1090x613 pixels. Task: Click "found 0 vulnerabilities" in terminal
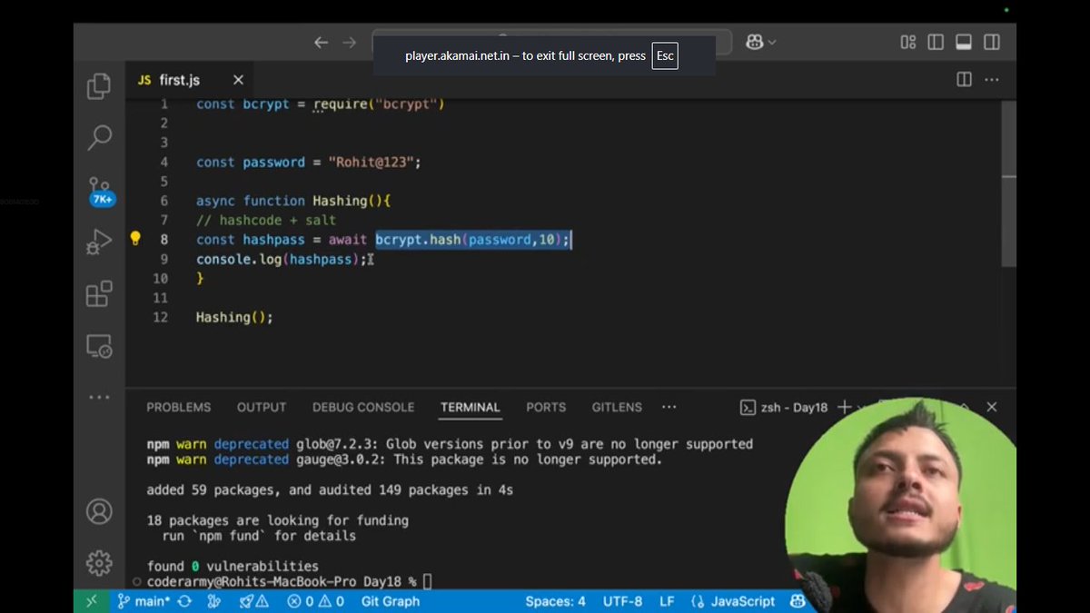click(233, 566)
